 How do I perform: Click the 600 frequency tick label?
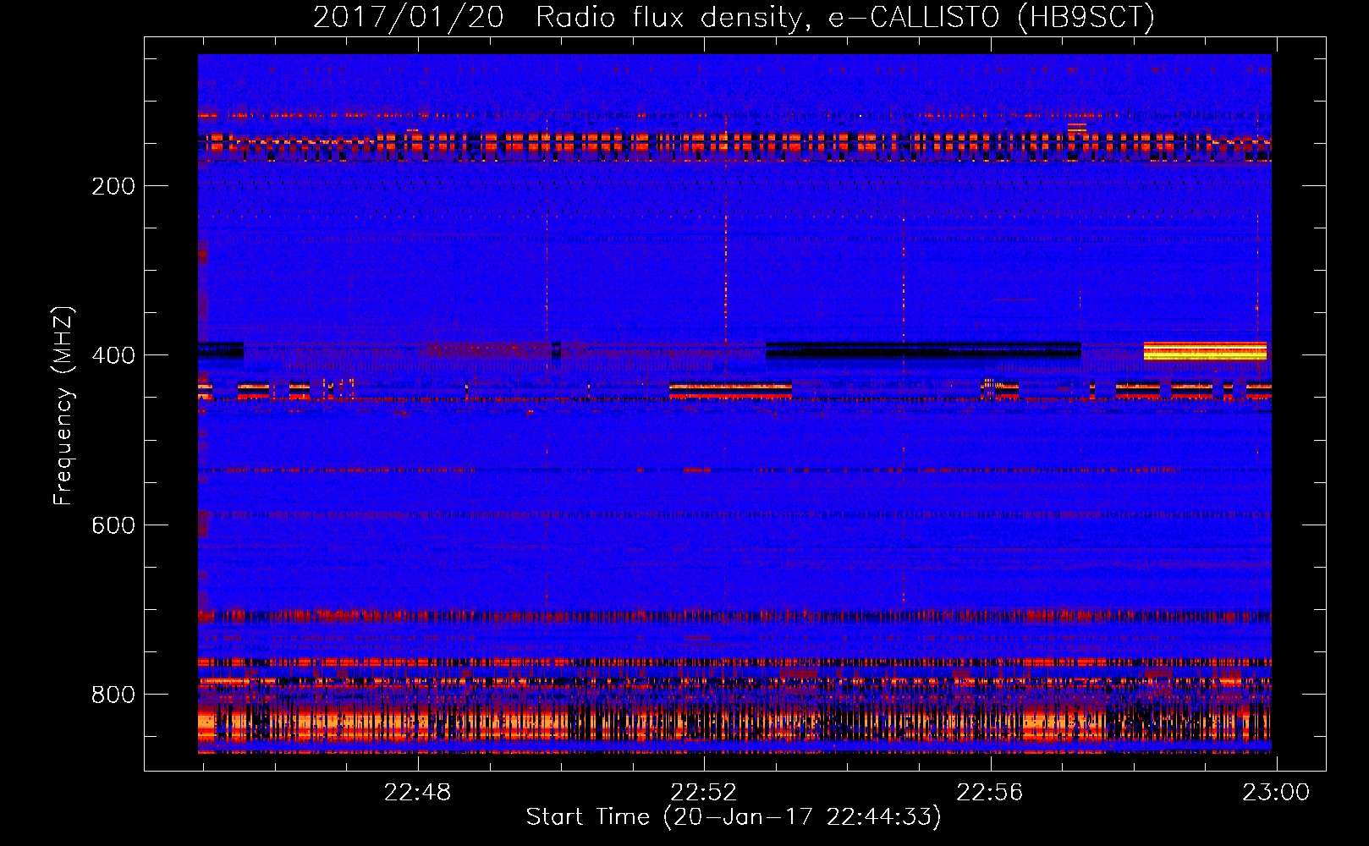tap(113, 525)
